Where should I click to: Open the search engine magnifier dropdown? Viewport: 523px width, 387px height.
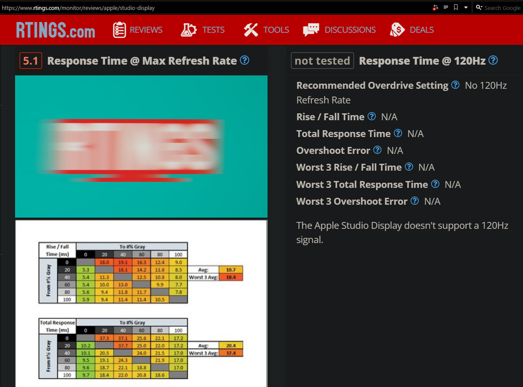479,8
